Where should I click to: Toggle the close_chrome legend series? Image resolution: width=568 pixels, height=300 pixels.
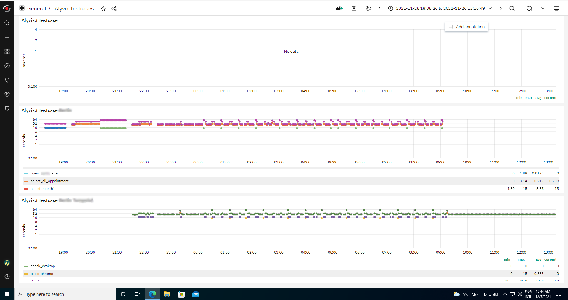pyautogui.click(x=42, y=274)
